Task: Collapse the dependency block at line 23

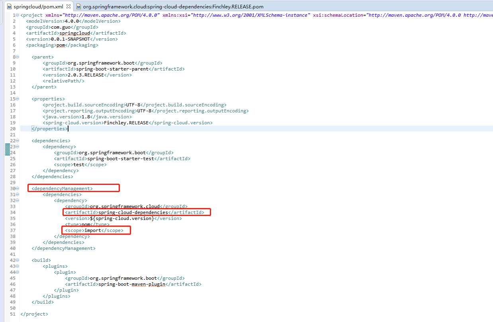Action: 18,147
